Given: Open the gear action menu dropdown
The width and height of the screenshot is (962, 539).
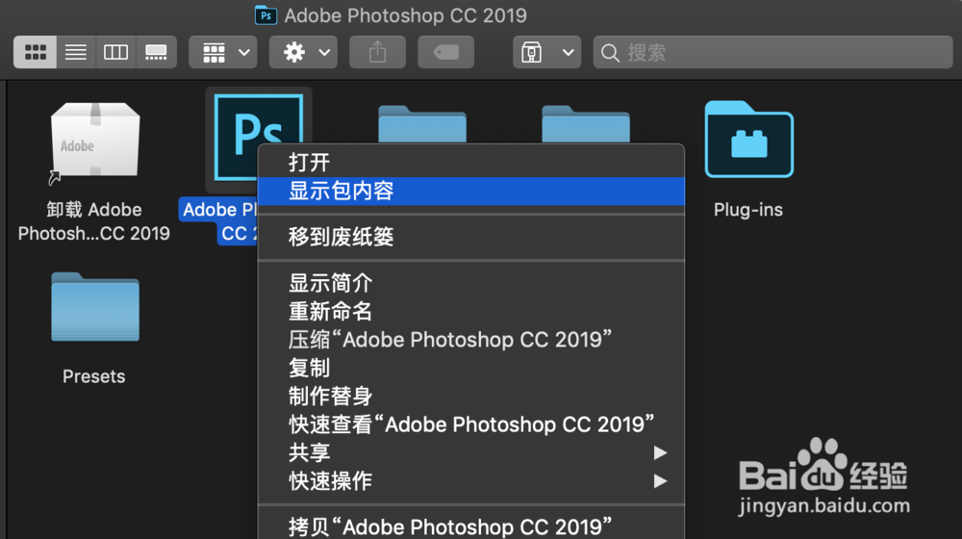Looking at the screenshot, I should point(303,53).
